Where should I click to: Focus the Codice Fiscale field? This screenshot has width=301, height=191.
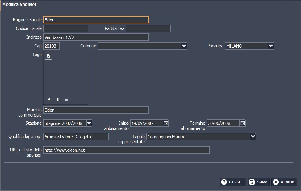pos(66,28)
